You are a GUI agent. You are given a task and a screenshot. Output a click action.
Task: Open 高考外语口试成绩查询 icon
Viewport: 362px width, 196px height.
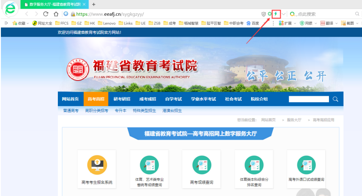306,165
